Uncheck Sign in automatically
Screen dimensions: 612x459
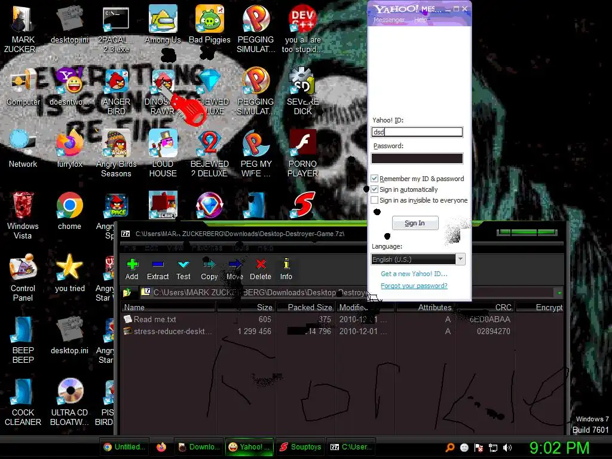point(374,189)
